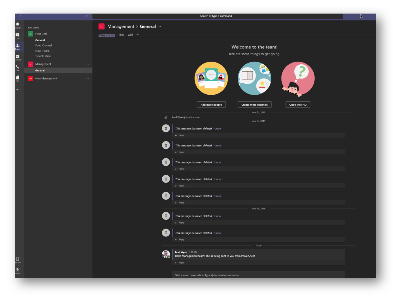The height and width of the screenshot is (298, 398).
Task: Click Undo on last June 23 deleted message
Action: 218,196
